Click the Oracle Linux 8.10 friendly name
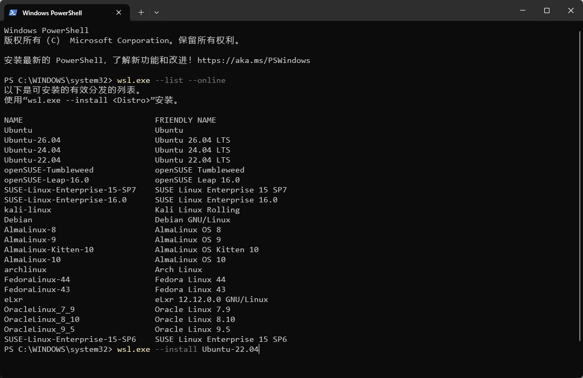Screen dimensions: 583x378 point(195,320)
